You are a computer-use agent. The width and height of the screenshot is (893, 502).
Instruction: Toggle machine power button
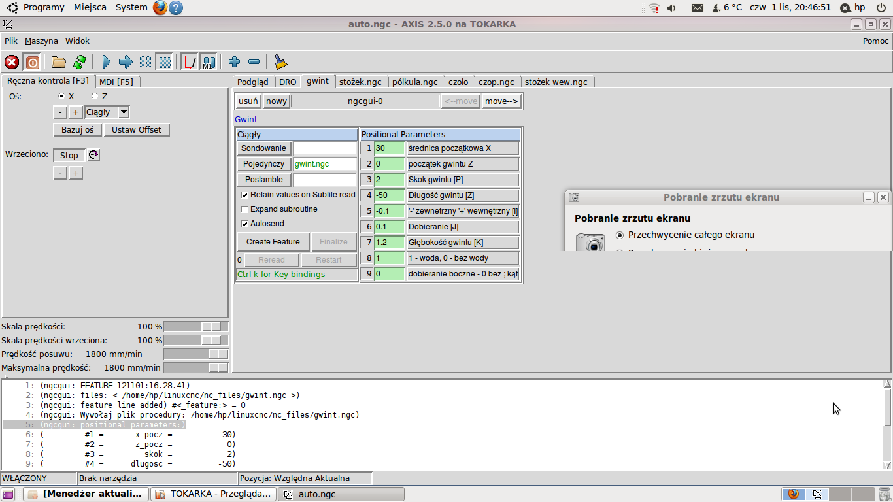[x=32, y=62]
